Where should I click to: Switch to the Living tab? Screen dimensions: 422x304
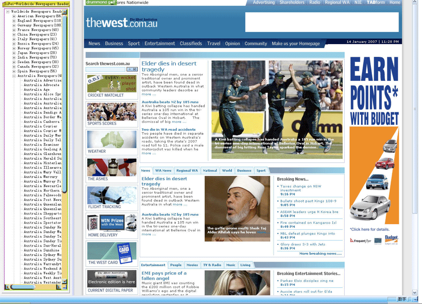[245, 265]
